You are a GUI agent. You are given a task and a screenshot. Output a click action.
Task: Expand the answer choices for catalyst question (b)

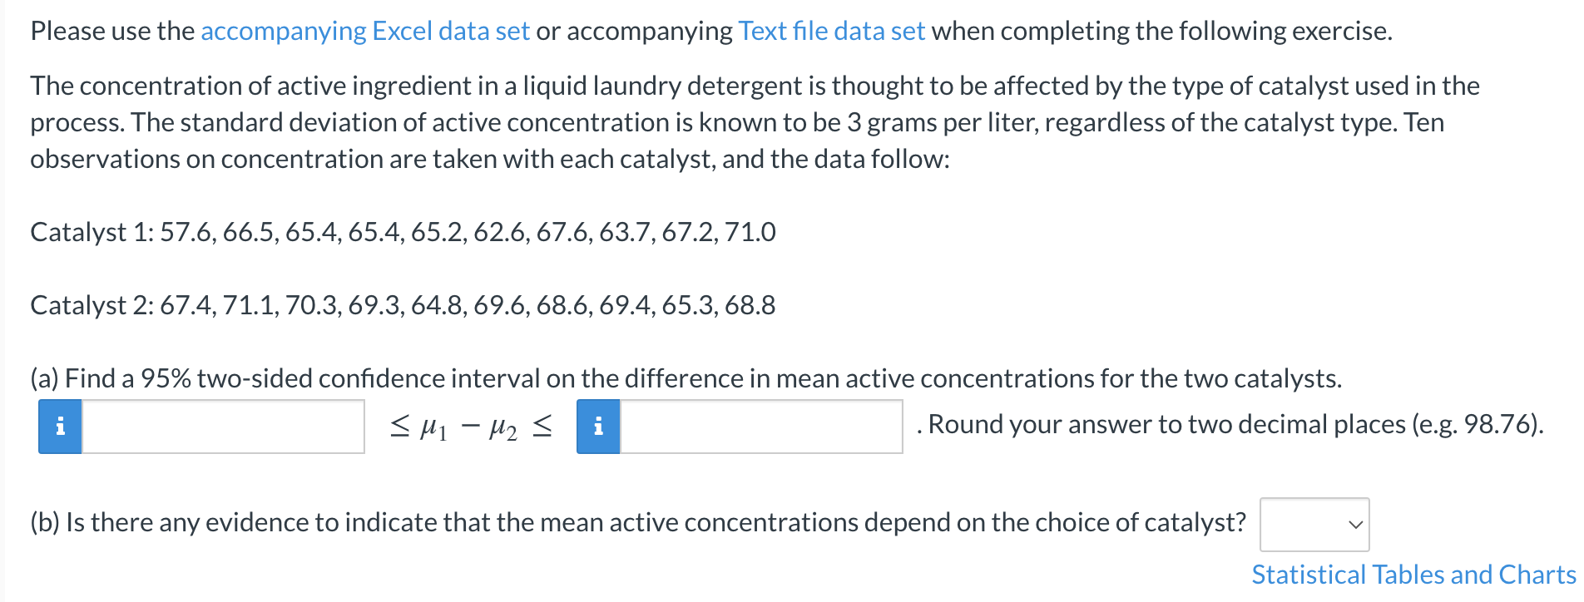tap(1313, 524)
